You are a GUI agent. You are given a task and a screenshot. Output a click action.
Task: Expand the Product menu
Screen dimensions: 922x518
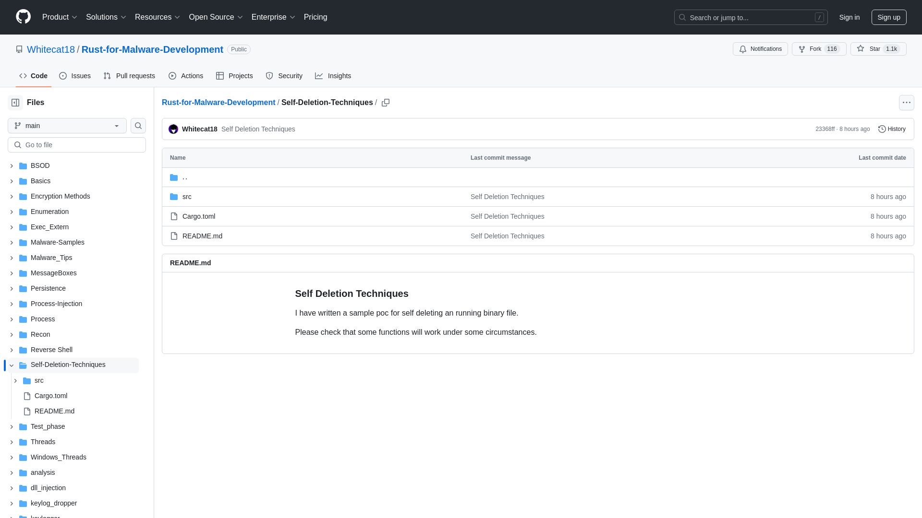click(x=60, y=17)
